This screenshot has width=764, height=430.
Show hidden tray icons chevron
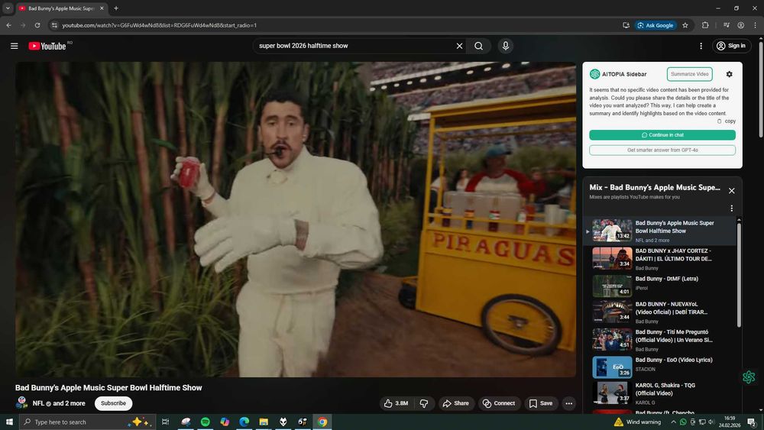(x=673, y=422)
